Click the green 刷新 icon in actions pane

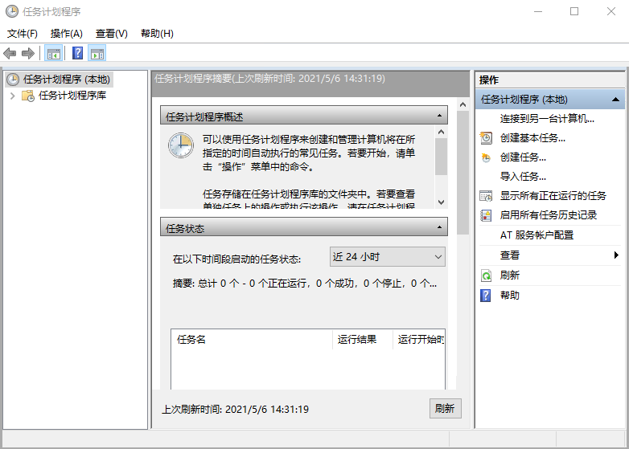486,276
